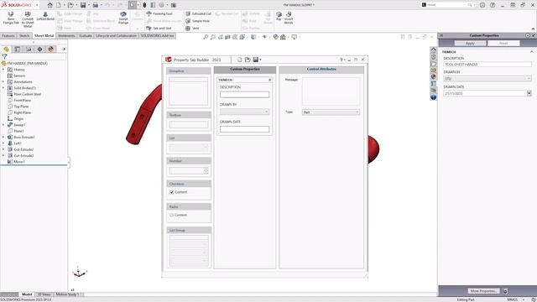The width and height of the screenshot is (537, 302).
Task: Select the Base Flange/Tab tool
Action: pos(11,18)
